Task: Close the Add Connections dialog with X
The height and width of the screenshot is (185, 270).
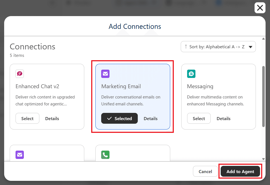Action: pos(260,8)
